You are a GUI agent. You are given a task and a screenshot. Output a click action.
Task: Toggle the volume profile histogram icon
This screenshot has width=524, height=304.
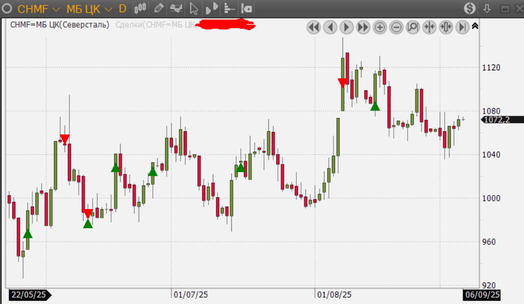click(212, 8)
